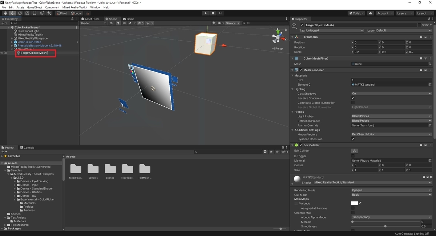436x236 pixels.
Task: Switch to the Game tab
Action: 129,19
